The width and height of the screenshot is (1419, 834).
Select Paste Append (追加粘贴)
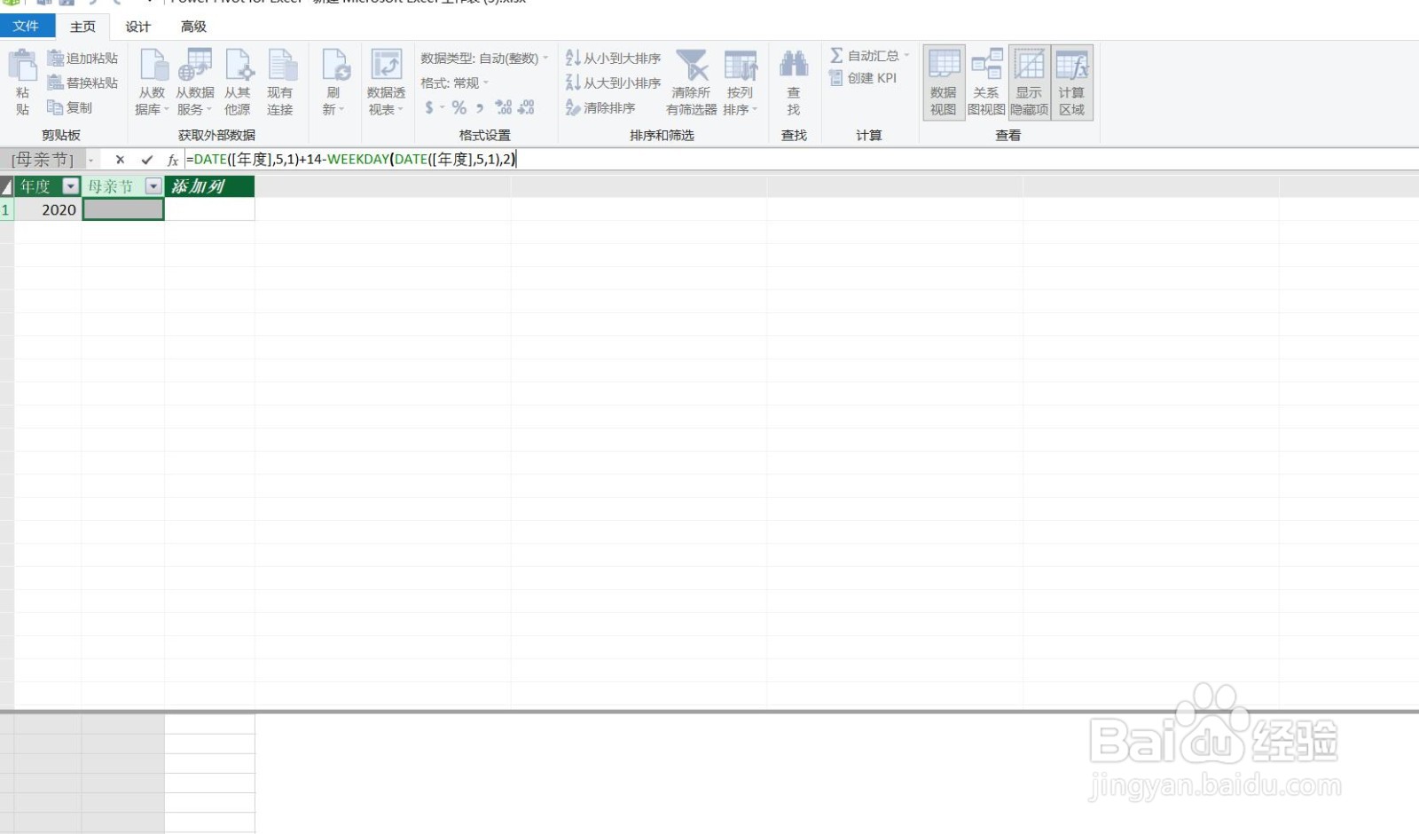[82, 59]
